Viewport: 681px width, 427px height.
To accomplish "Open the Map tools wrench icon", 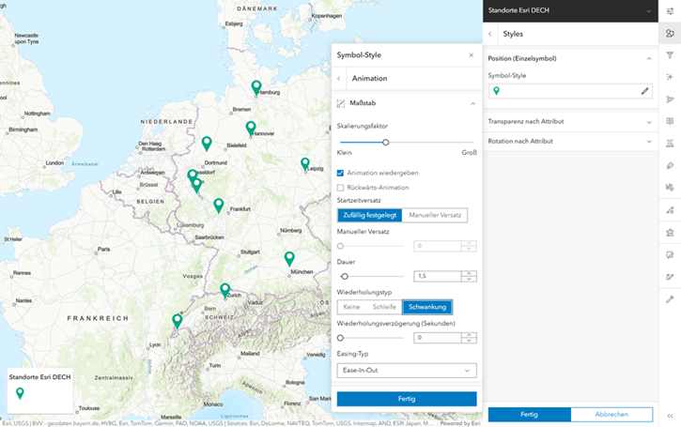I will [670, 299].
